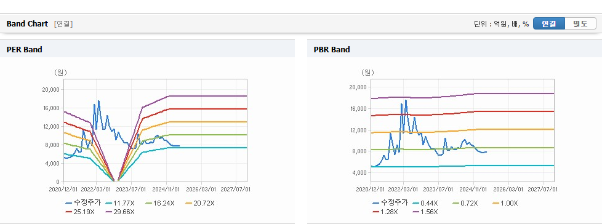Toggle 1.00X legend line in PBR Band
Screen dimensions: 602x224
click(505, 203)
